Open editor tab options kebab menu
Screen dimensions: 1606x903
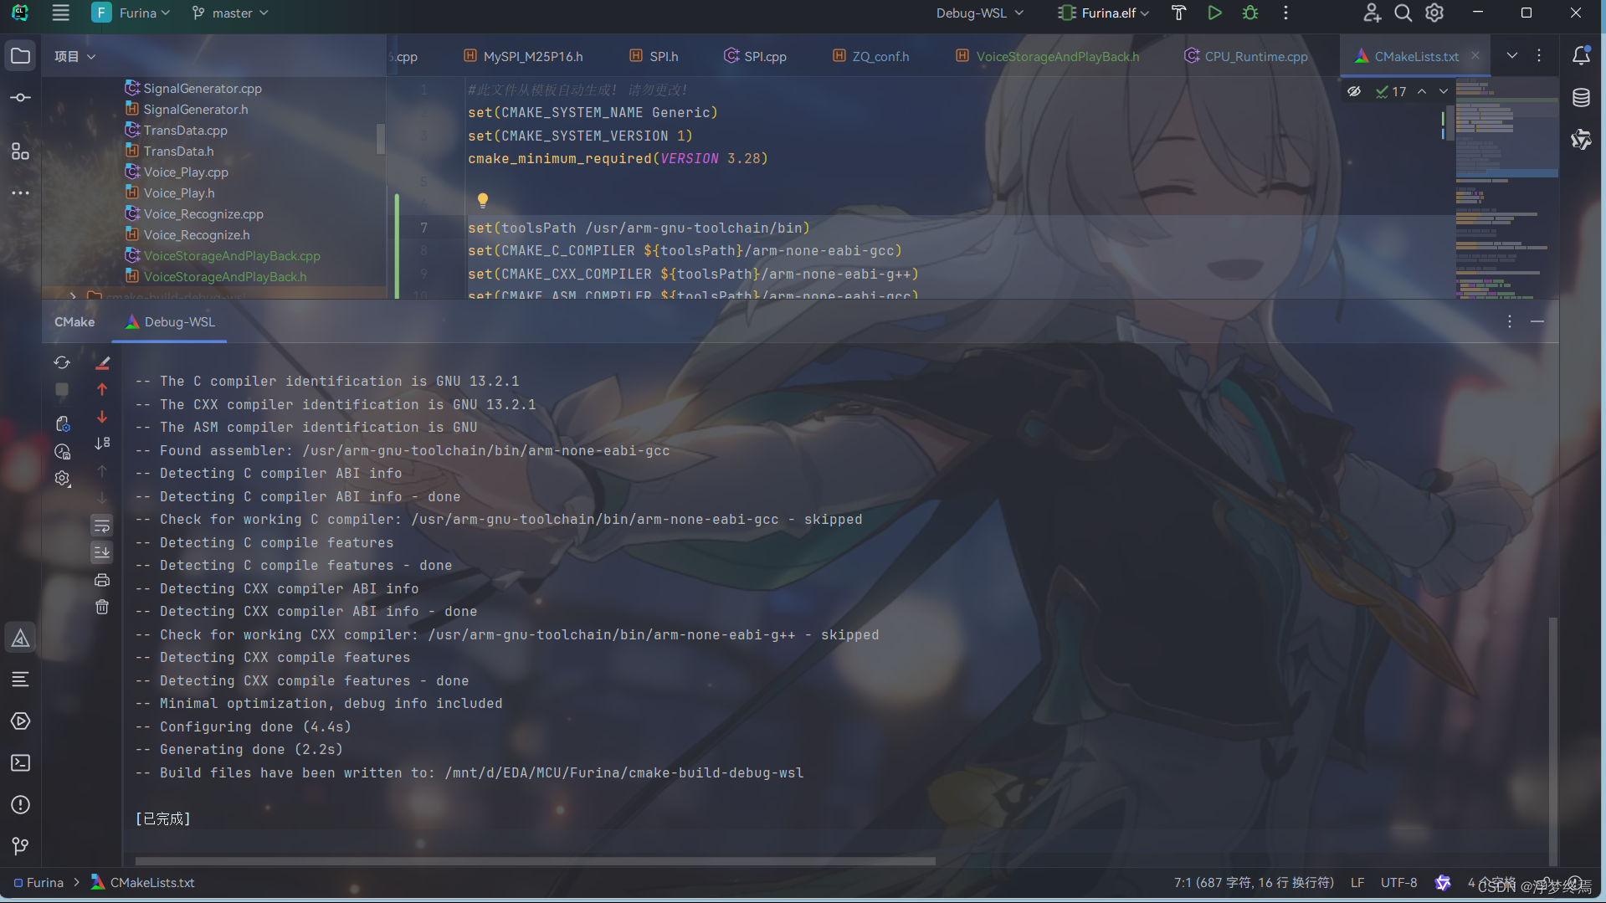click(1539, 56)
